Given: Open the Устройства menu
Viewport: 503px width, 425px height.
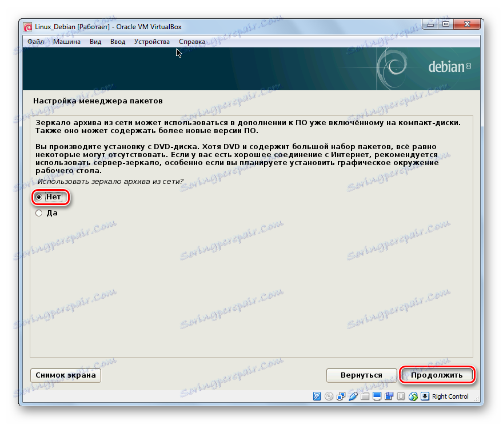Looking at the screenshot, I should 151,42.
